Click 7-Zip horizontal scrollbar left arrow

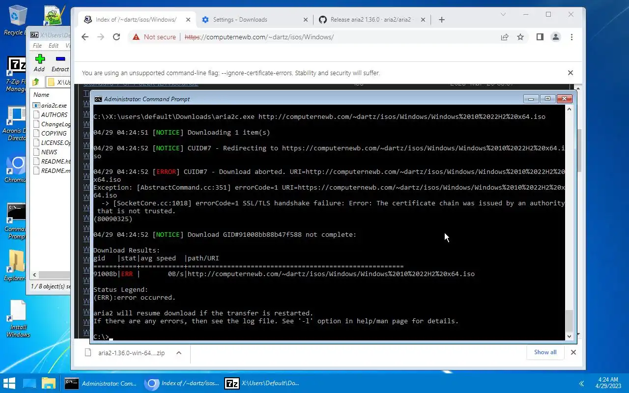tap(34, 275)
